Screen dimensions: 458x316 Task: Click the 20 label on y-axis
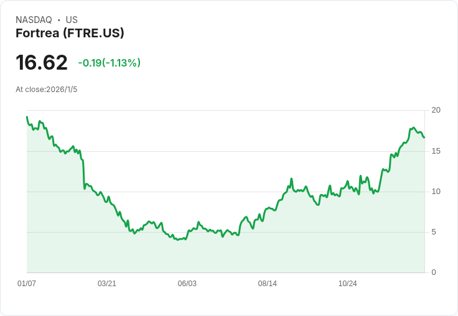(436, 110)
